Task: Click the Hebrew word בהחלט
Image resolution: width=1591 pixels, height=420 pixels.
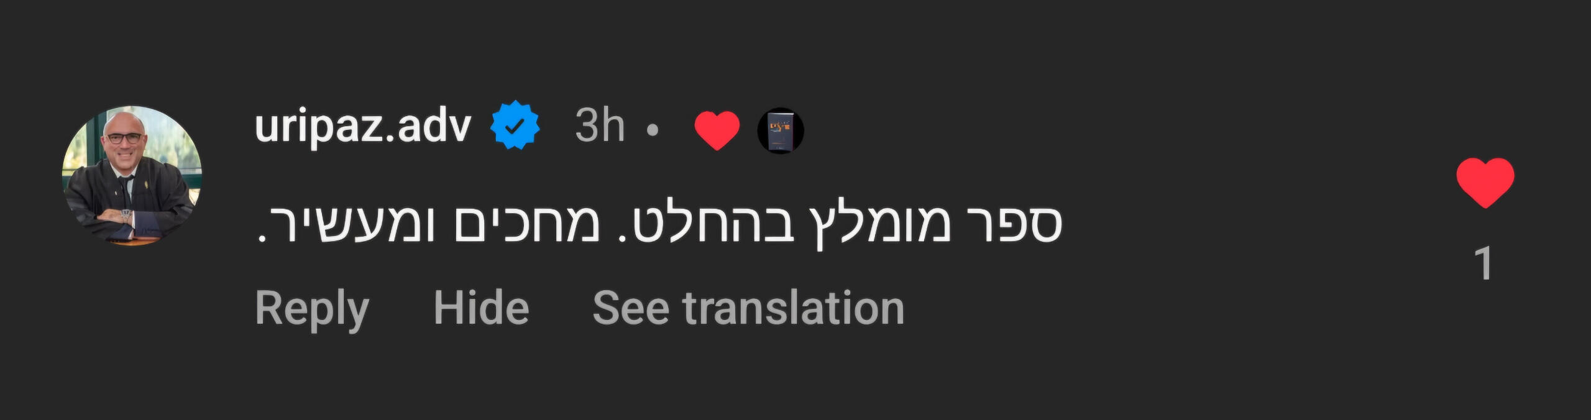Action: tap(715, 224)
